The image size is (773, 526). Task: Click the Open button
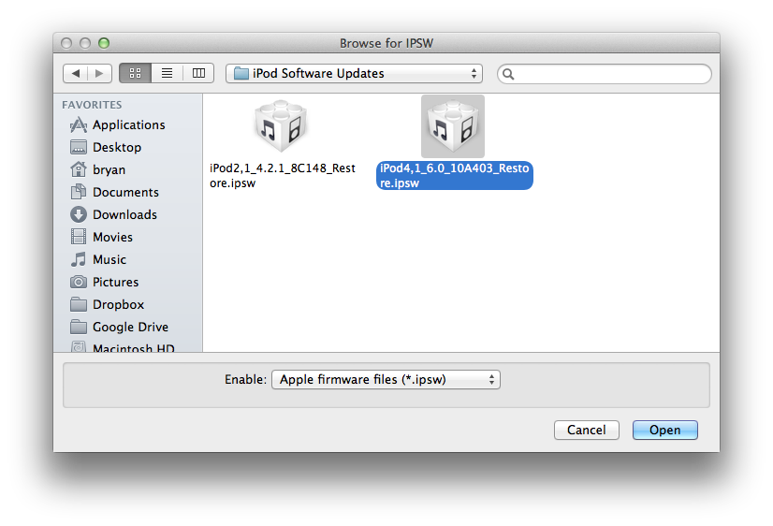(665, 430)
